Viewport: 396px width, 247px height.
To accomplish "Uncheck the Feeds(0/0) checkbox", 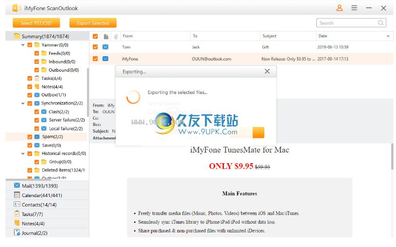I will tap(36, 53).
